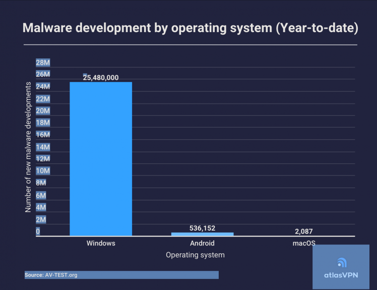Screen dimensions: 377x290
Task: Click the Android x-axis label
Action: pos(202,243)
